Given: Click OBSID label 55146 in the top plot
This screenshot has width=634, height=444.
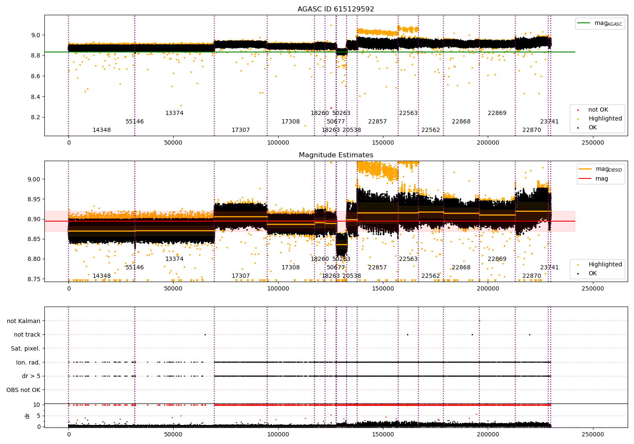Looking at the screenshot, I should (x=134, y=122).
